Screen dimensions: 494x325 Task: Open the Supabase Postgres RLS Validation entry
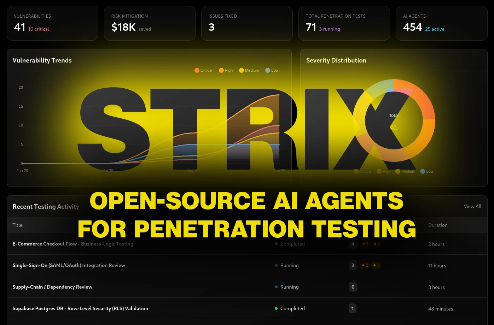80,308
